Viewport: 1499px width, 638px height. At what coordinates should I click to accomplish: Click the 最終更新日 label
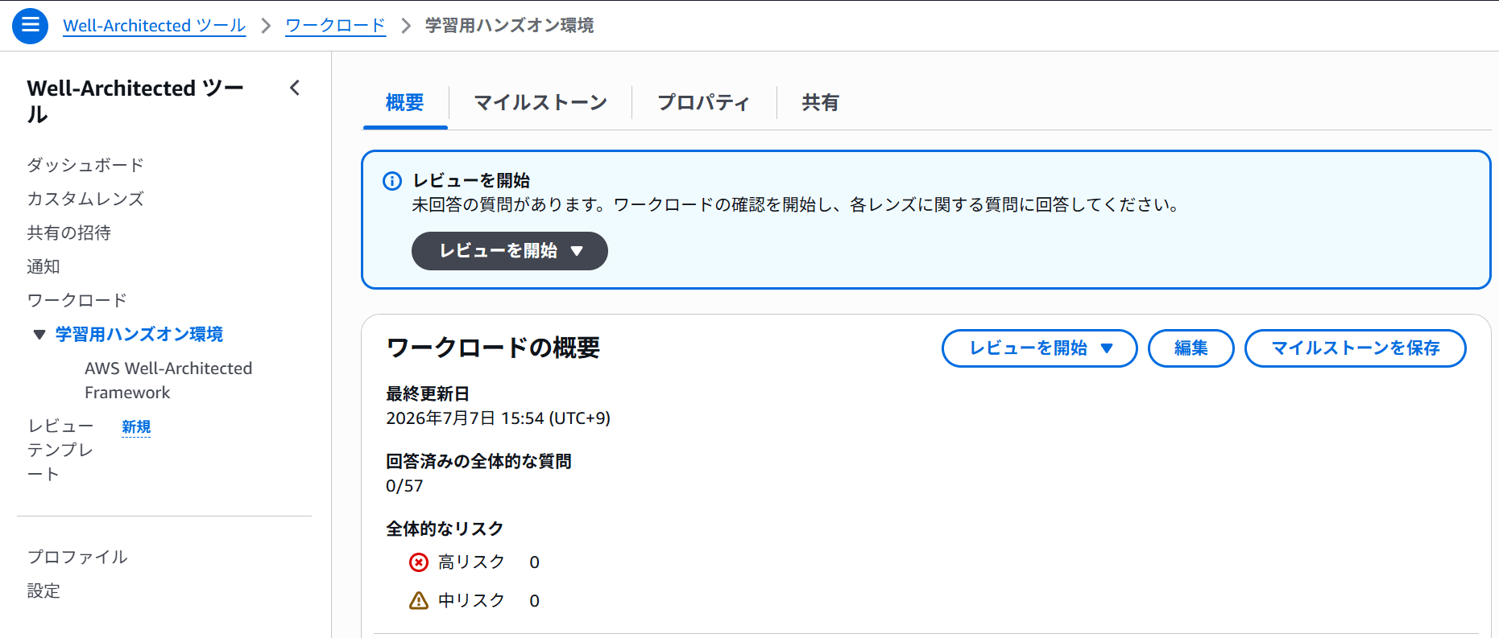(x=428, y=394)
